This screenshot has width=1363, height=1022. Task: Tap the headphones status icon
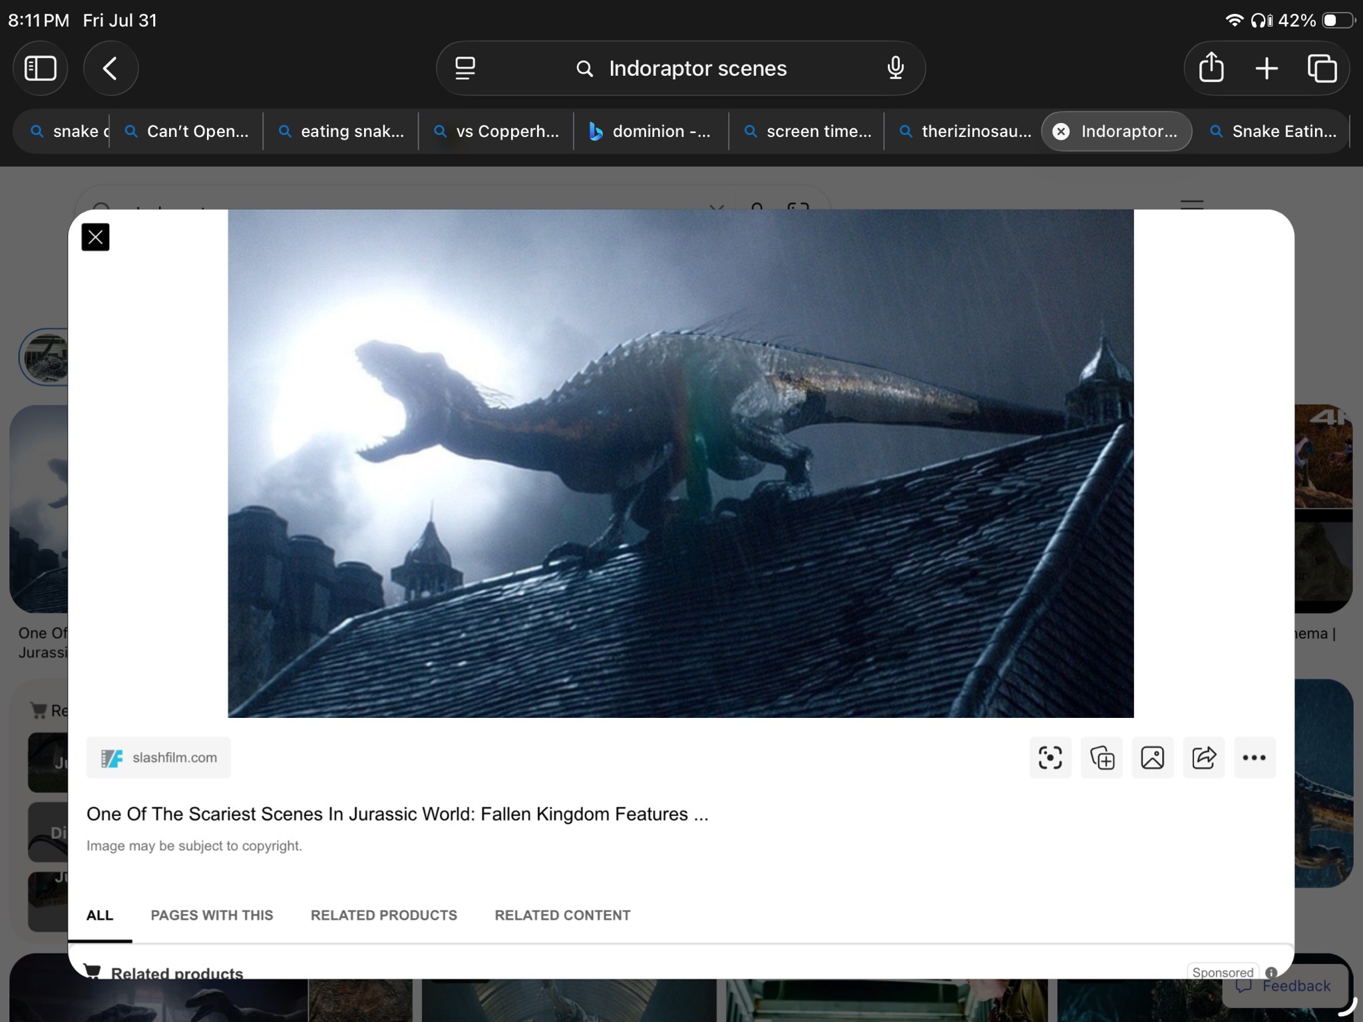coord(1261,20)
